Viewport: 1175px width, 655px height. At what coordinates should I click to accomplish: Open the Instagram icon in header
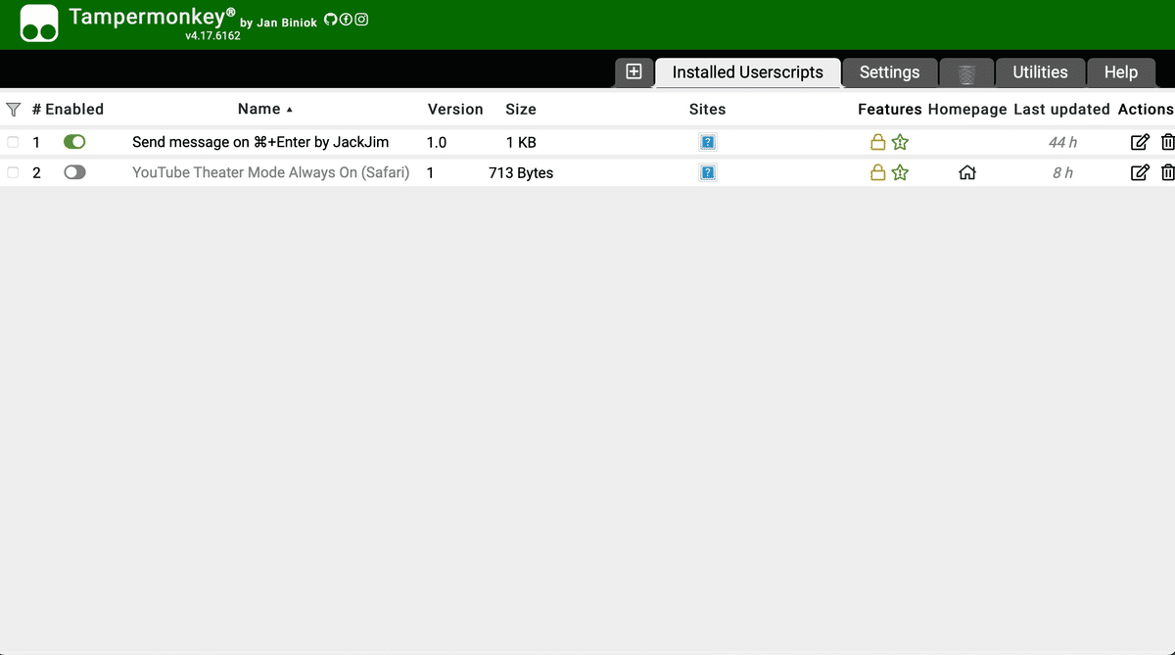(361, 20)
